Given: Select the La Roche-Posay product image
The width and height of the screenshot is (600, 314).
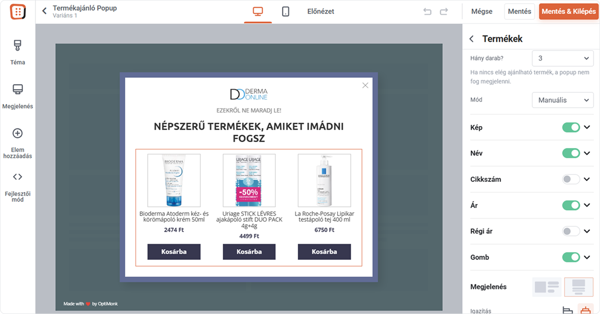Looking at the screenshot, I should point(324,181).
